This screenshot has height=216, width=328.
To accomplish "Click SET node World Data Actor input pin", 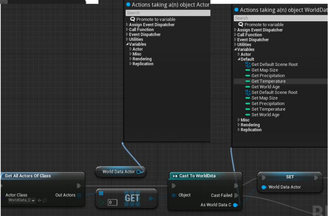I will (x=264, y=187).
